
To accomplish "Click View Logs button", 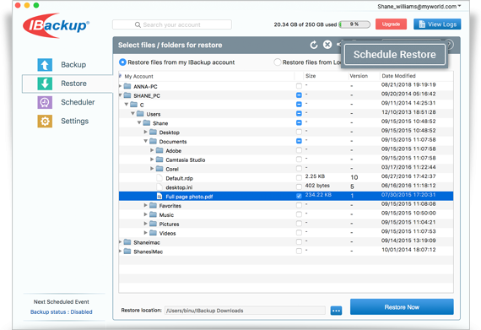I will coord(437,24).
